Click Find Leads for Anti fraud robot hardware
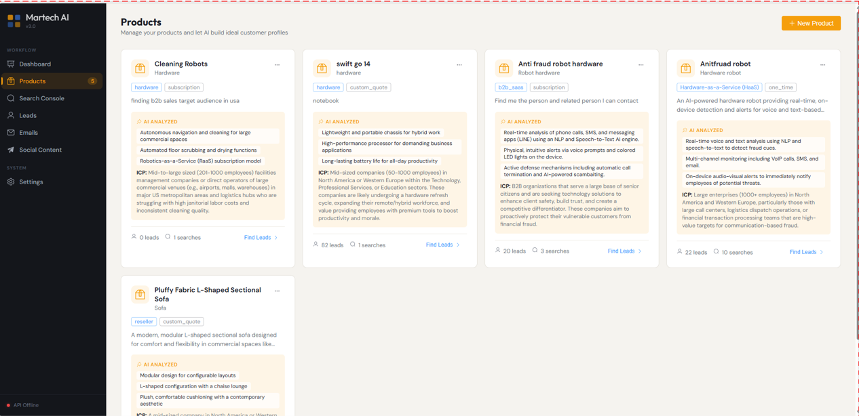The height and width of the screenshot is (416, 859). click(x=624, y=251)
